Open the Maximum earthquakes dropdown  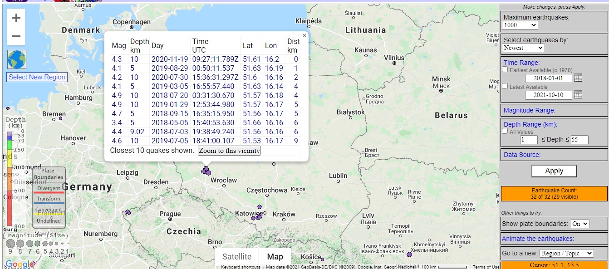coord(520,25)
